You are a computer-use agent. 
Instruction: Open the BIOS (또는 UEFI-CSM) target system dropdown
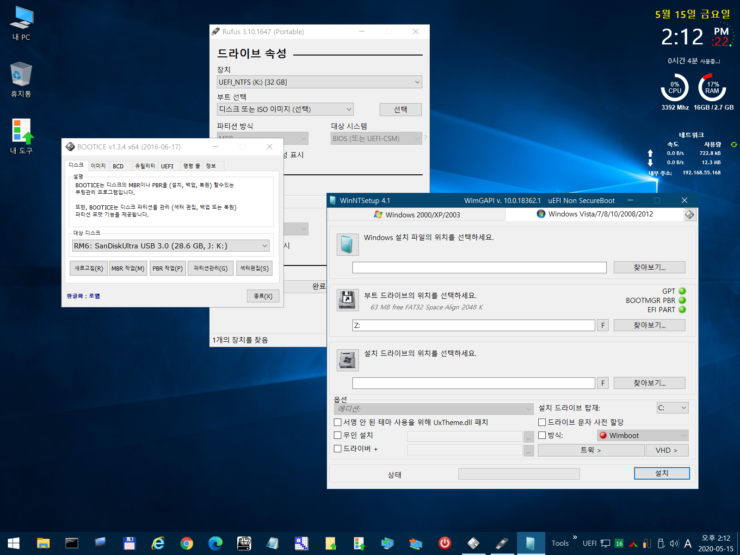[376, 138]
